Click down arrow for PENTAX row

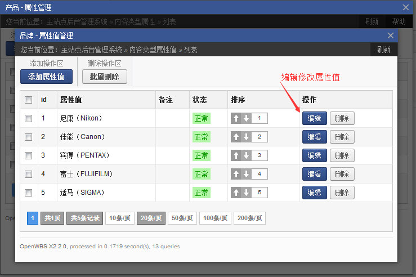pos(246,155)
